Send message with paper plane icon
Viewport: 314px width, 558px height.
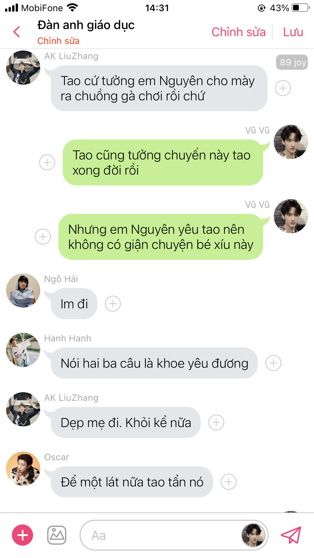(291, 535)
